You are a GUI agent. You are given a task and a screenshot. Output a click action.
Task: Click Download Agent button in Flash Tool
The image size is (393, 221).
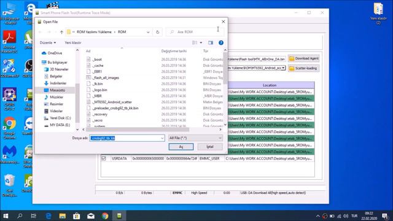pos(303,58)
